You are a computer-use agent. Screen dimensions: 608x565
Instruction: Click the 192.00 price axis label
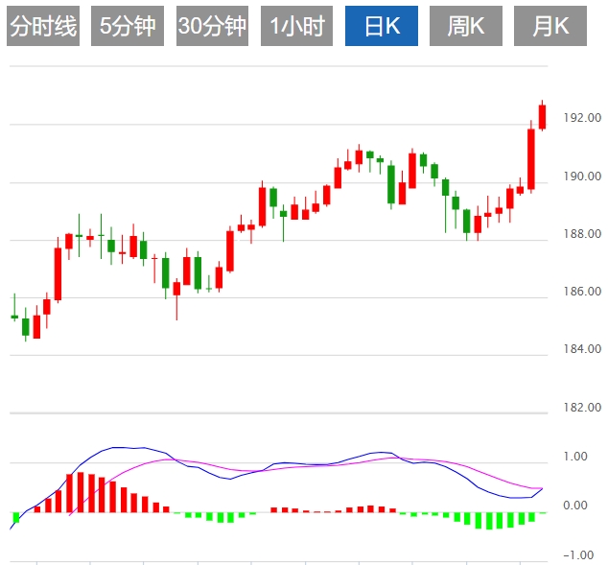click(582, 119)
